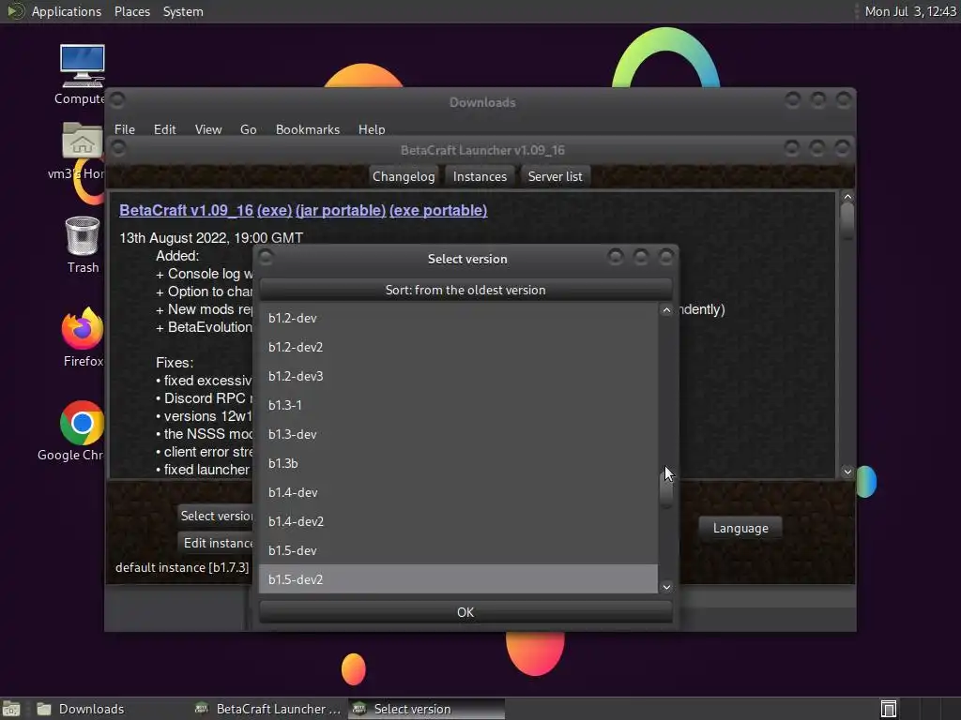Image resolution: width=961 pixels, height=720 pixels.
Task: Switch to the Instances tab
Action: (480, 176)
